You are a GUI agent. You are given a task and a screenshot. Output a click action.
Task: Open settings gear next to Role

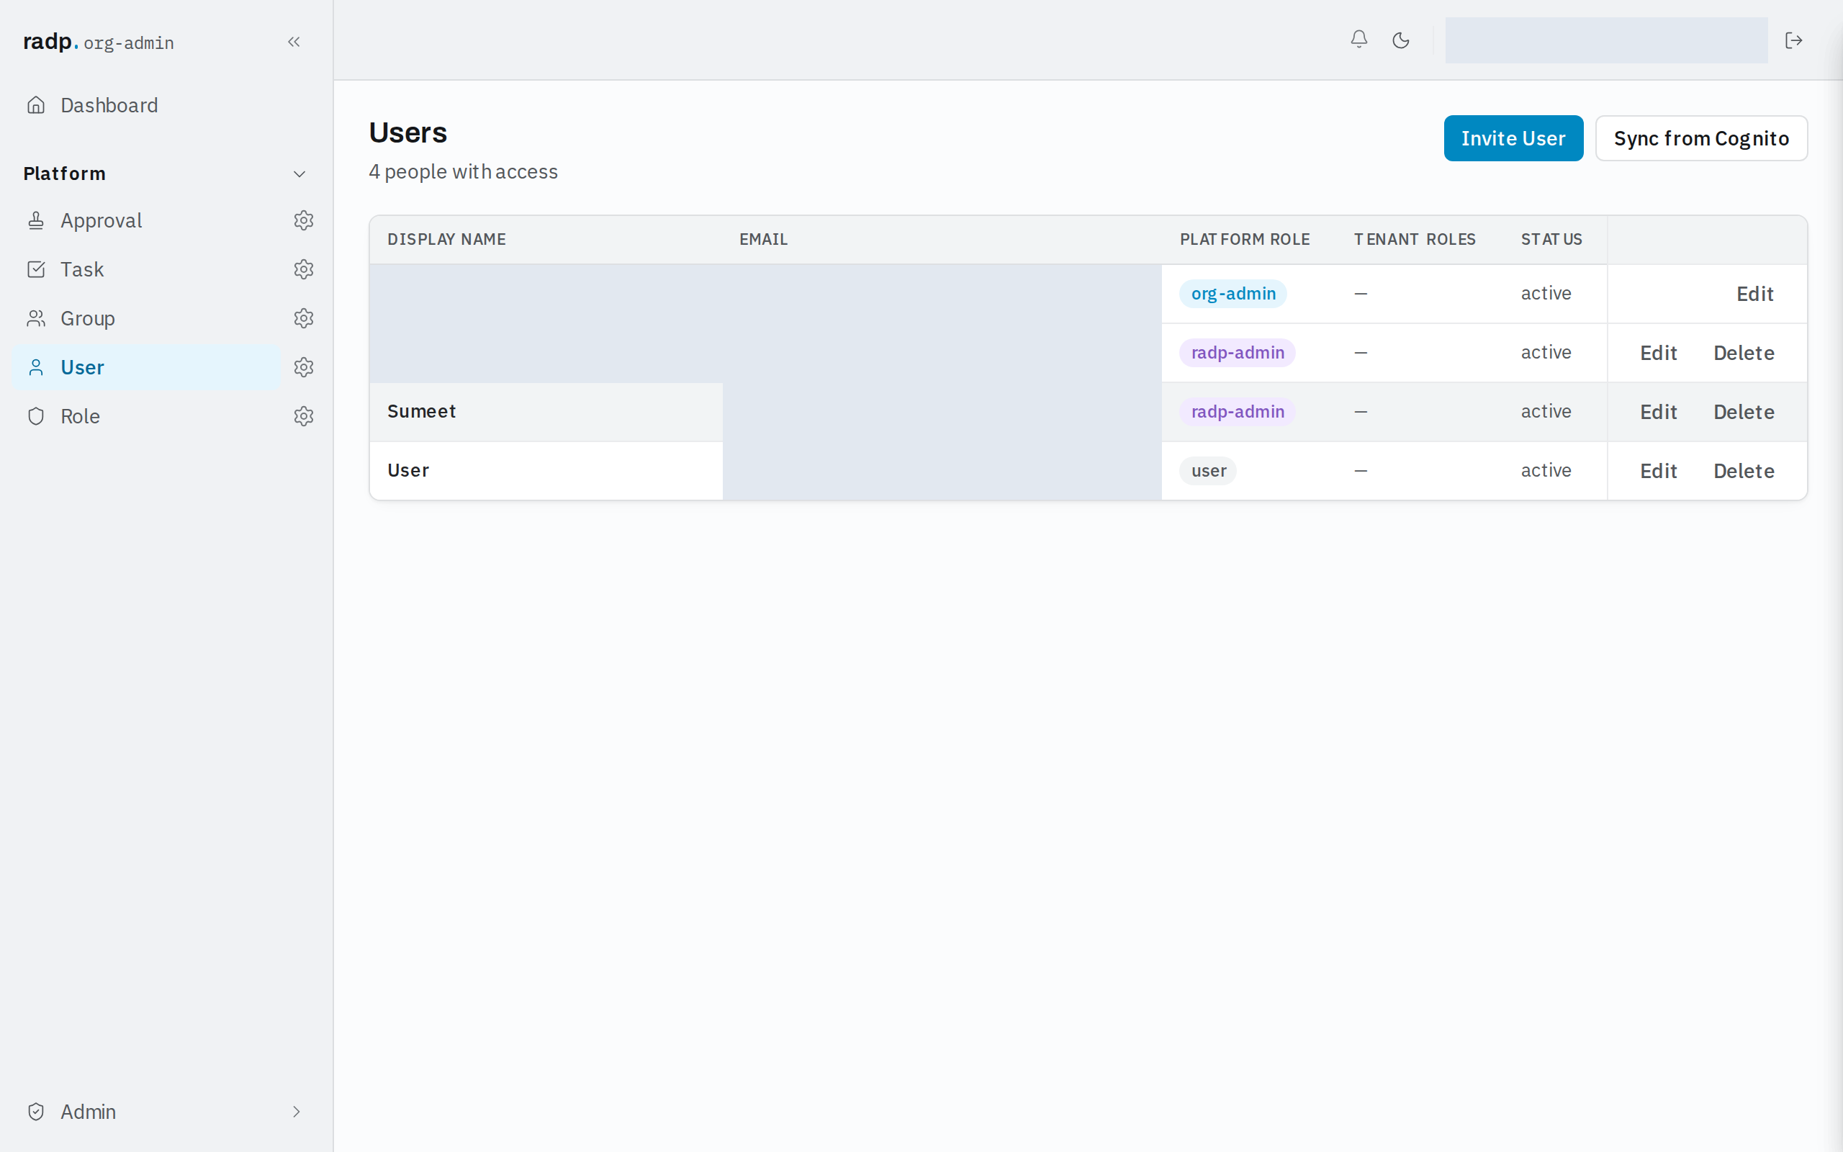click(x=304, y=416)
